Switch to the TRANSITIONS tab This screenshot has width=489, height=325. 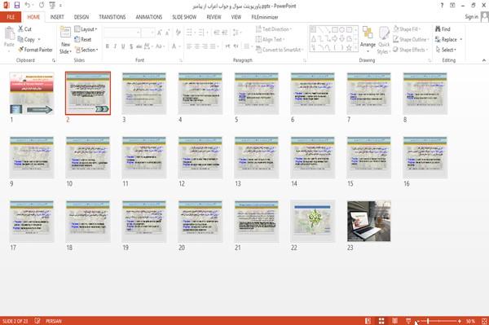[112, 17]
